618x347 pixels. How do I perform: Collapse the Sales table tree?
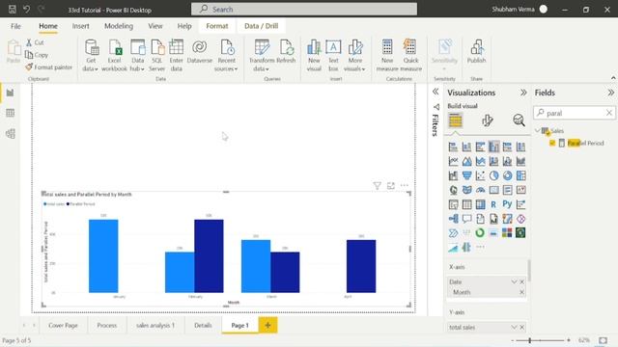pos(537,130)
